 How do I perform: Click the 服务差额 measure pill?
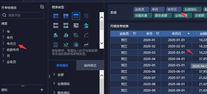(x=163, y=15)
